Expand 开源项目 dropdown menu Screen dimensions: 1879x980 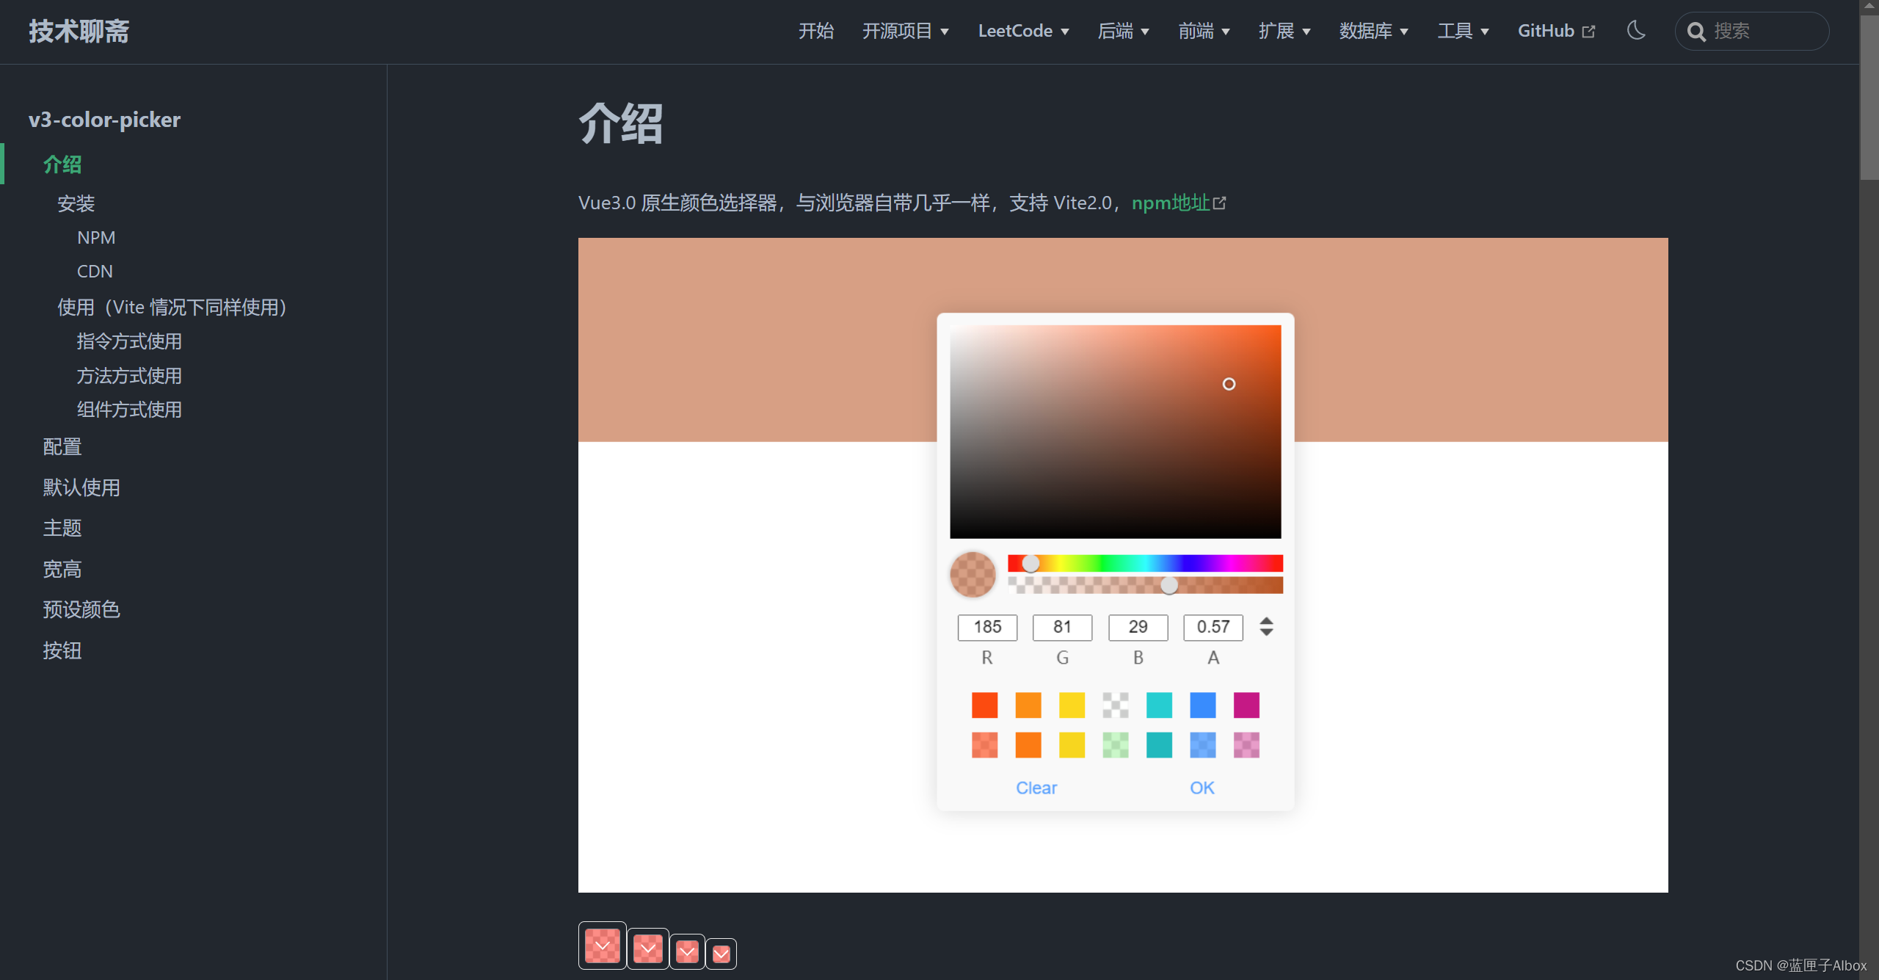tap(906, 31)
